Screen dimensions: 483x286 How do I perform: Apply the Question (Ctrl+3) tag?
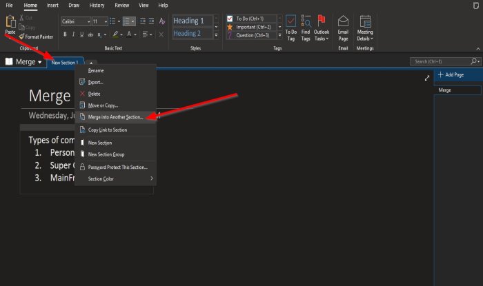(x=251, y=35)
